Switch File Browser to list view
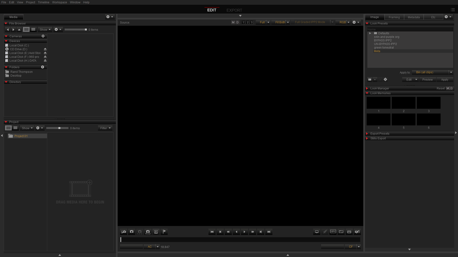Viewport: 458px width, 257px height. 33,30
